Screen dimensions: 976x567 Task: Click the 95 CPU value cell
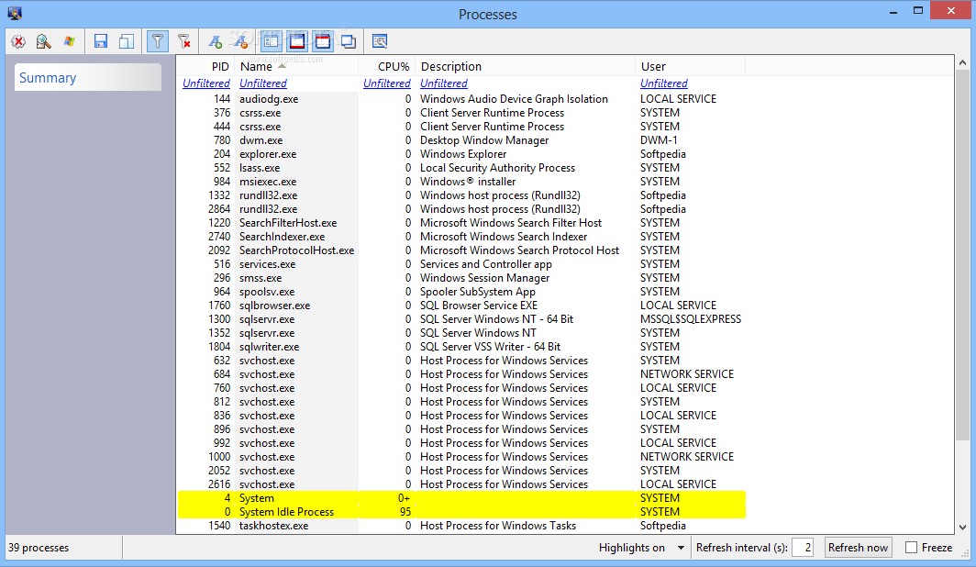tap(405, 512)
